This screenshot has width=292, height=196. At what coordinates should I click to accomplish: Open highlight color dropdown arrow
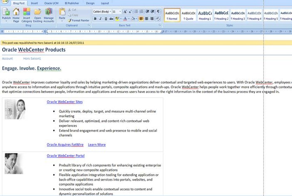tap(121, 19)
